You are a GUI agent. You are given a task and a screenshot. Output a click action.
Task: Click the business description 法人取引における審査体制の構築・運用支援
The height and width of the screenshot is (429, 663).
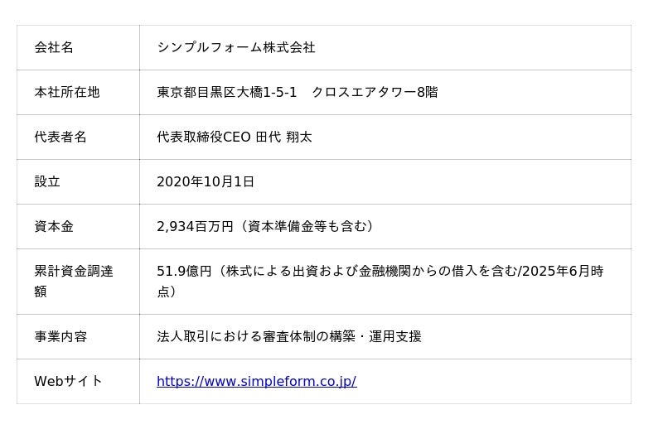[x=289, y=337]
